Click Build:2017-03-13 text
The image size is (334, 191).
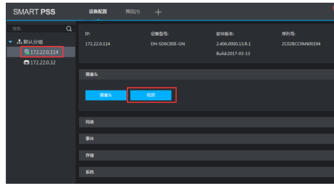click(233, 54)
